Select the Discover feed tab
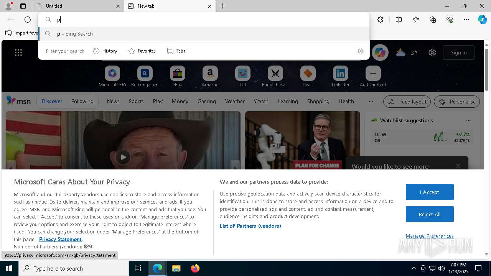Viewport: 491px width, 276px height. click(x=52, y=101)
